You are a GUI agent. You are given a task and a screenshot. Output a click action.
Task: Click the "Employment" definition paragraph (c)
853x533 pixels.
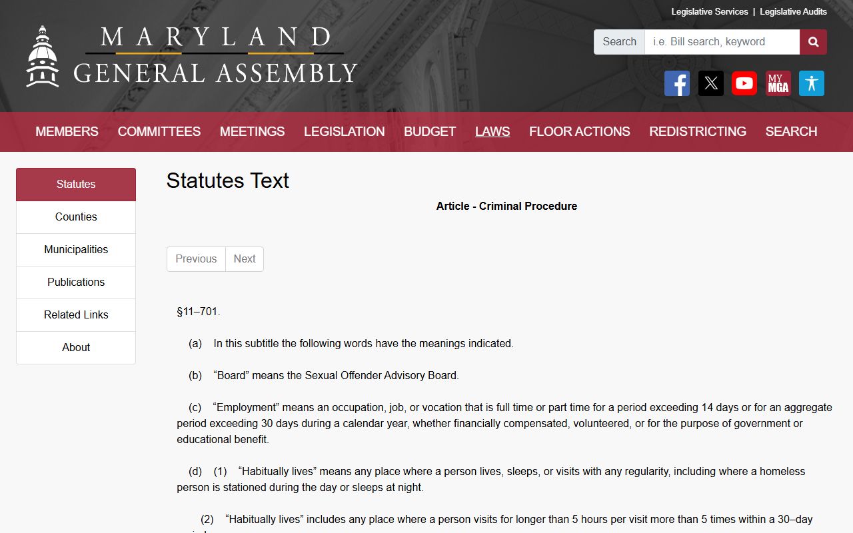(x=504, y=424)
